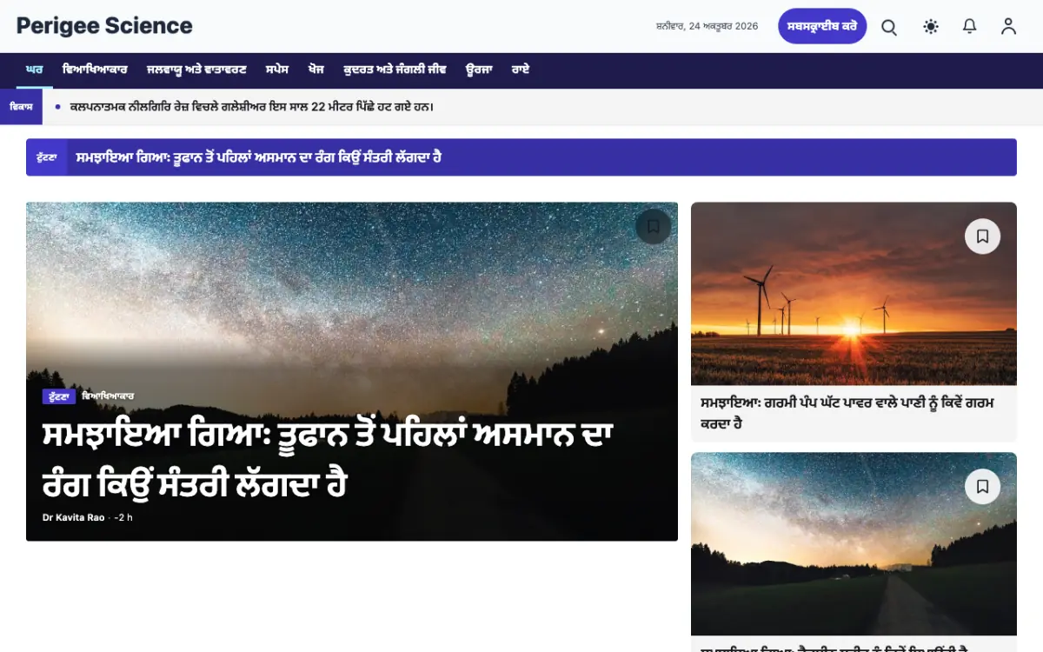The image size is (1043, 652).
Task: Open heat pump article headline under turbines
Action: 847,413
